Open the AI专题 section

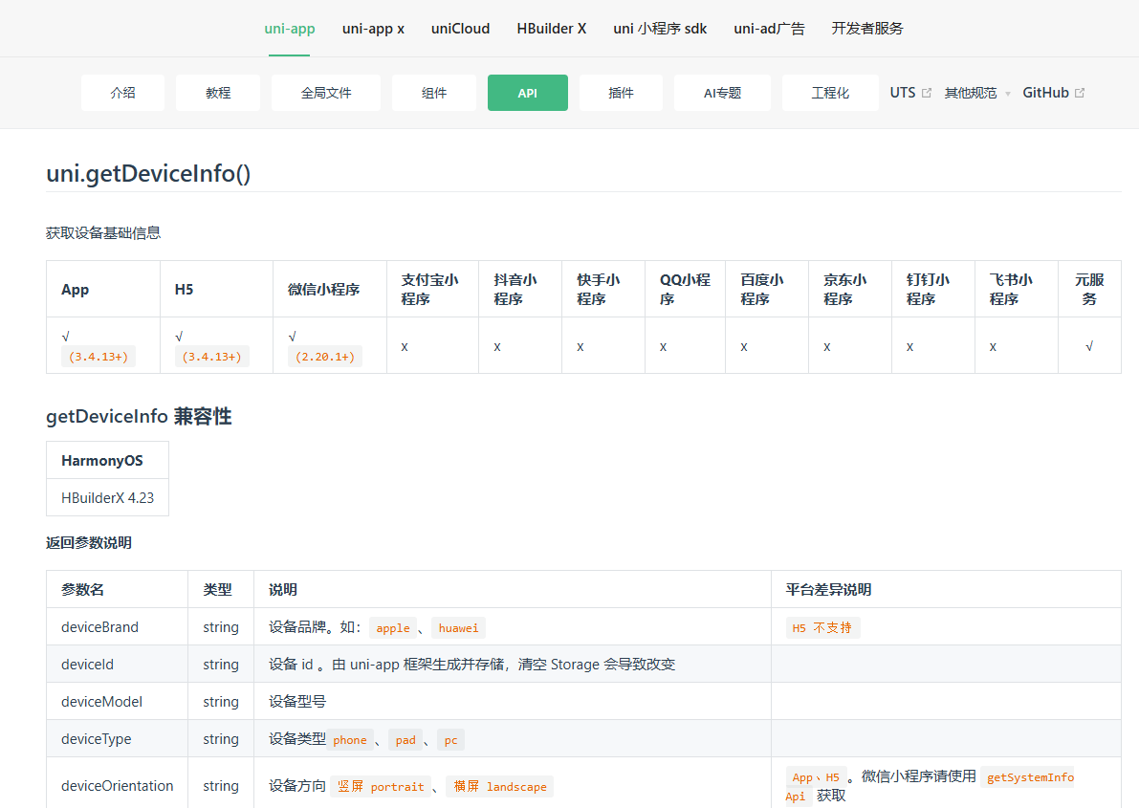722,93
